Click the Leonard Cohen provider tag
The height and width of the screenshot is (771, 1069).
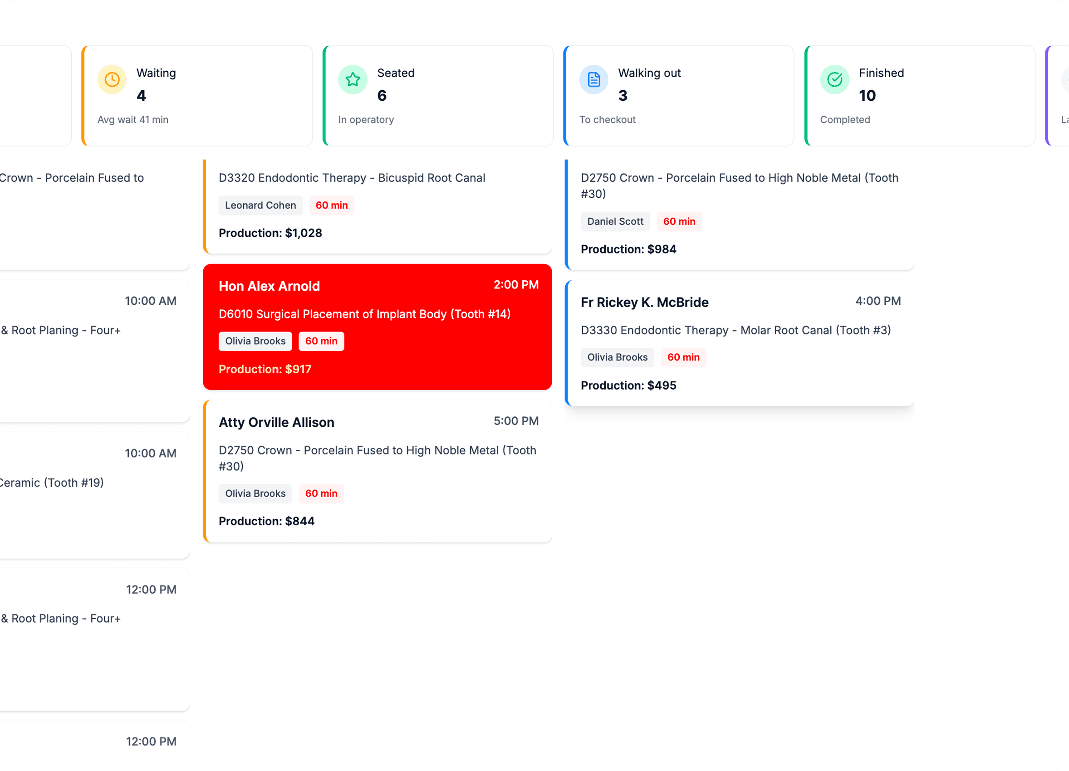pyautogui.click(x=260, y=205)
